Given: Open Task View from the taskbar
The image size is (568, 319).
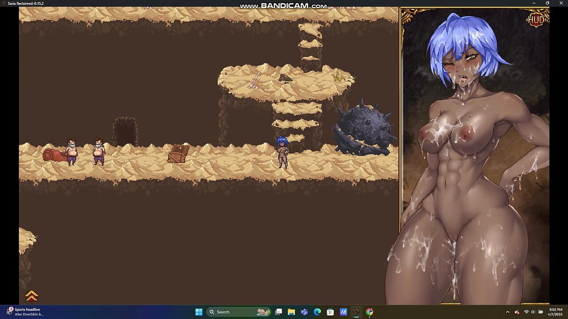Looking at the screenshot, I should (x=278, y=312).
